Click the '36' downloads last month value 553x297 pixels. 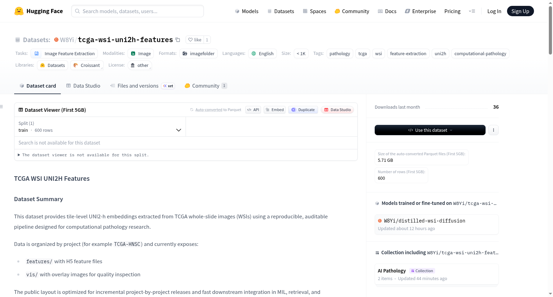496,107
